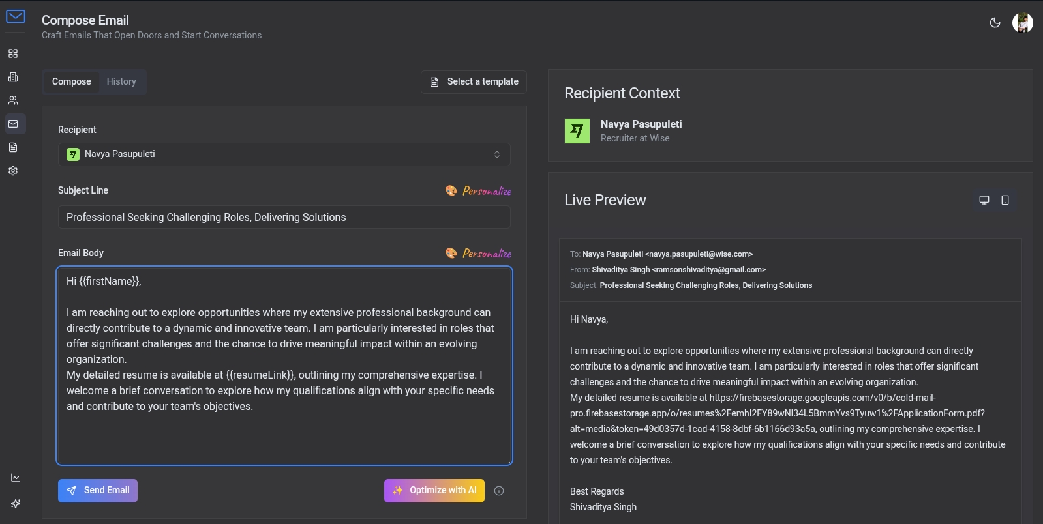Click the info icon beside Optimize with AI
Image resolution: width=1043 pixels, height=524 pixels.
click(x=499, y=491)
